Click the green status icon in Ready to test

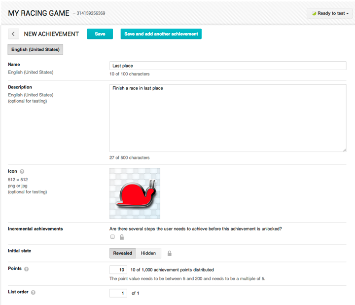tap(314, 13)
